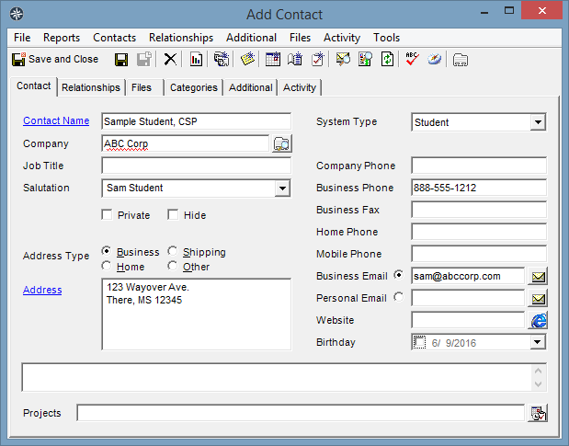The height and width of the screenshot is (446, 569).
Task: Click the Projects picker icon
Action: click(538, 413)
